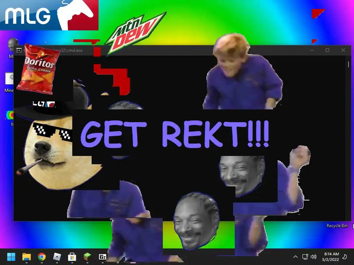Click the moon focus assist icon
This screenshot has width=354, height=265.
tap(345, 257)
